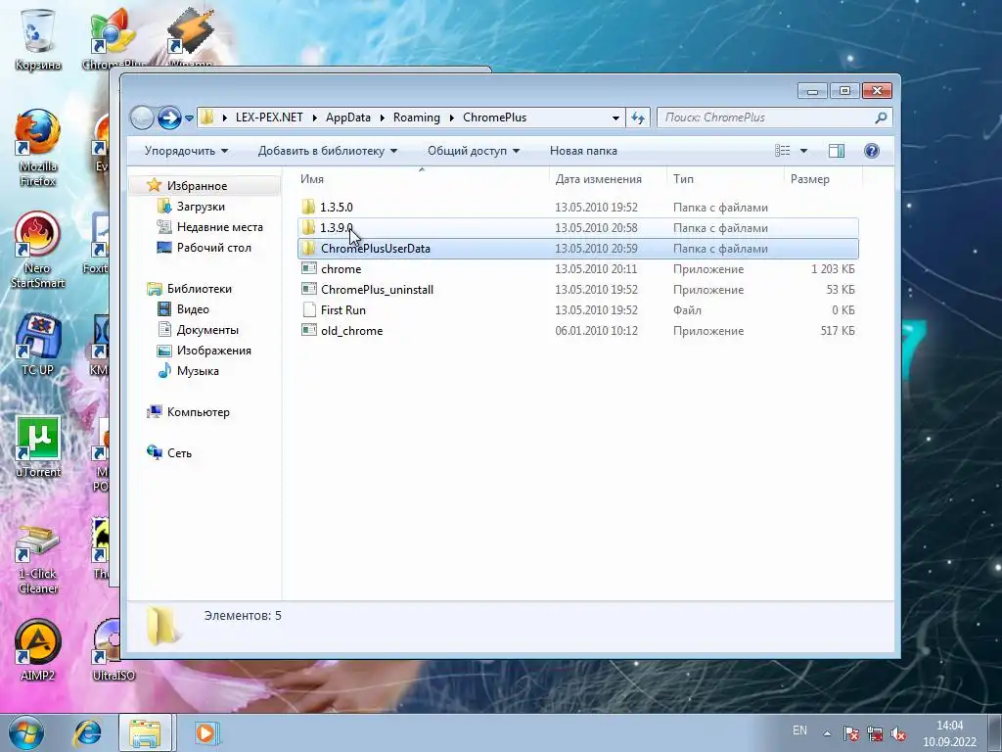Screen dimensions: 1002x752
Task: Expand address bar history dropdown
Action: (615, 117)
